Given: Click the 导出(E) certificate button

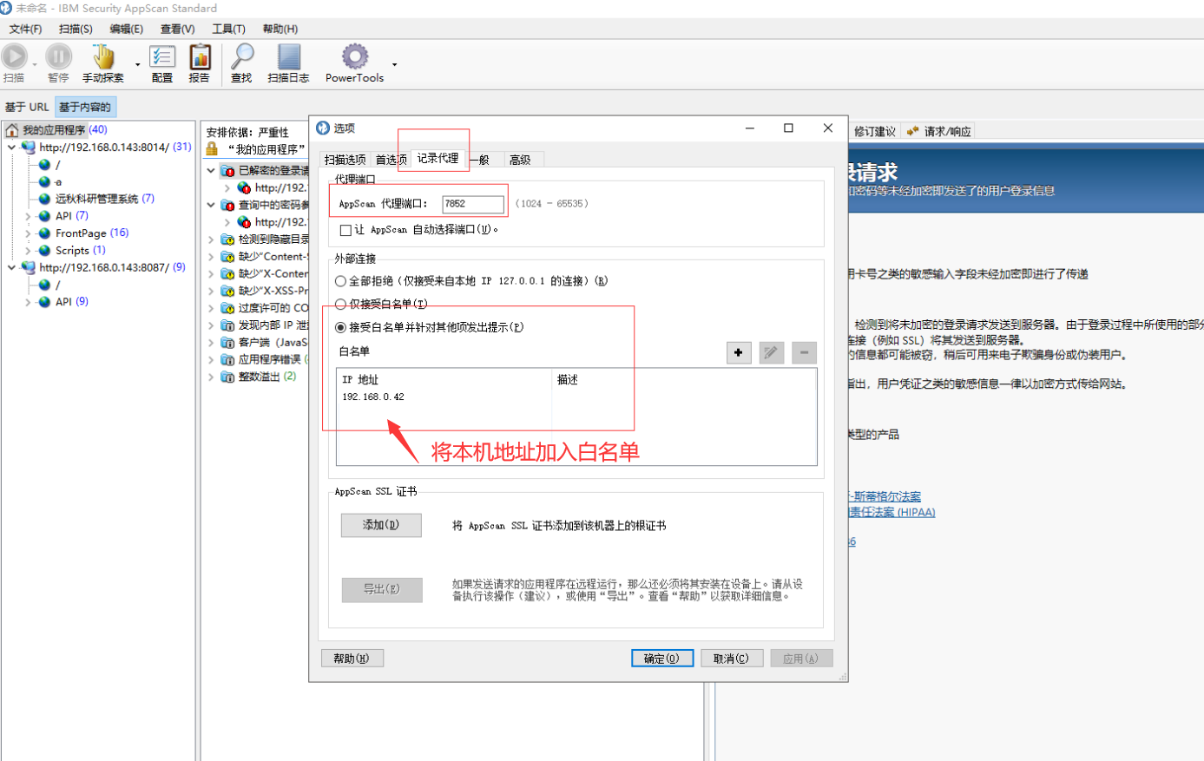Looking at the screenshot, I should pos(381,589).
